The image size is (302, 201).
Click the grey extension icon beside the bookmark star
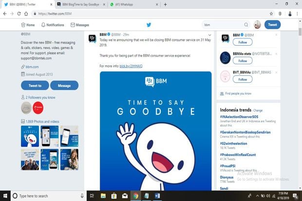tap(280, 14)
